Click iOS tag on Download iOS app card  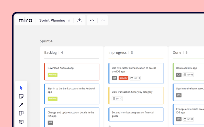(x=179, y=75)
